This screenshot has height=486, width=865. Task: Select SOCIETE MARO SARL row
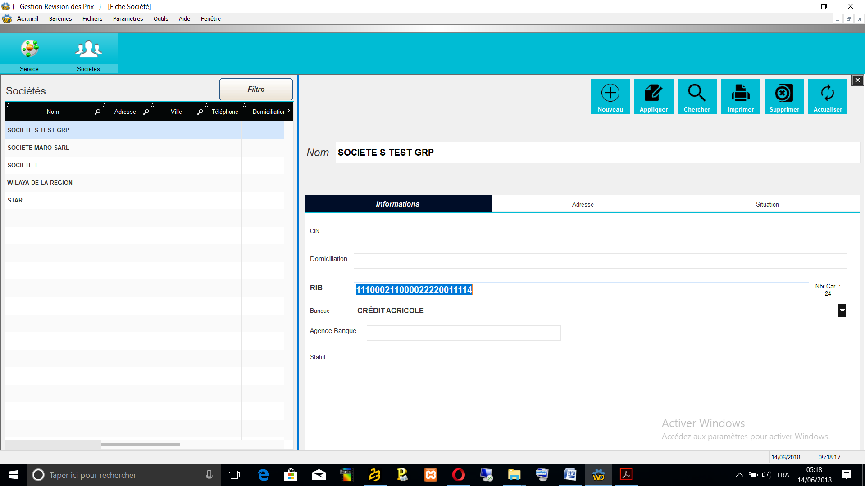tap(38, 148)
